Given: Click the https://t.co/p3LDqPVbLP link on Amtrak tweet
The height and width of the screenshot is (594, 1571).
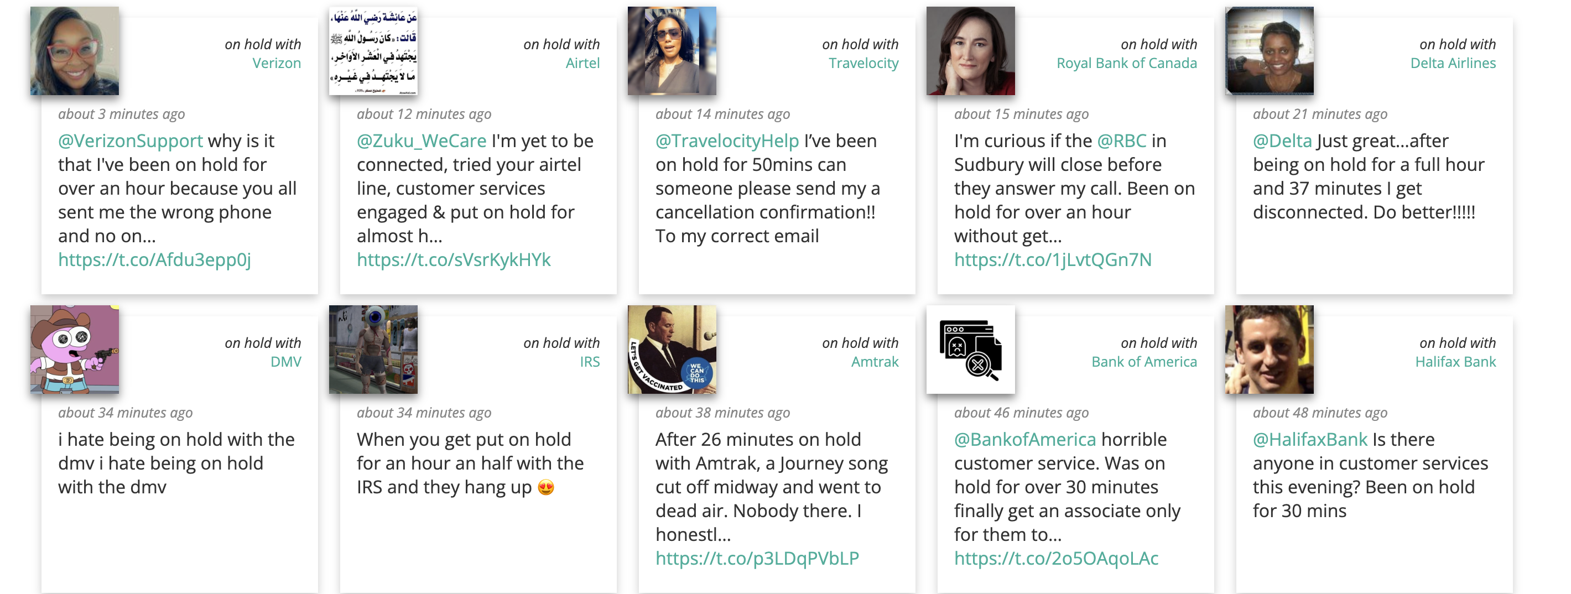Looking at the screenshot, I should click(x=756, y=557).
